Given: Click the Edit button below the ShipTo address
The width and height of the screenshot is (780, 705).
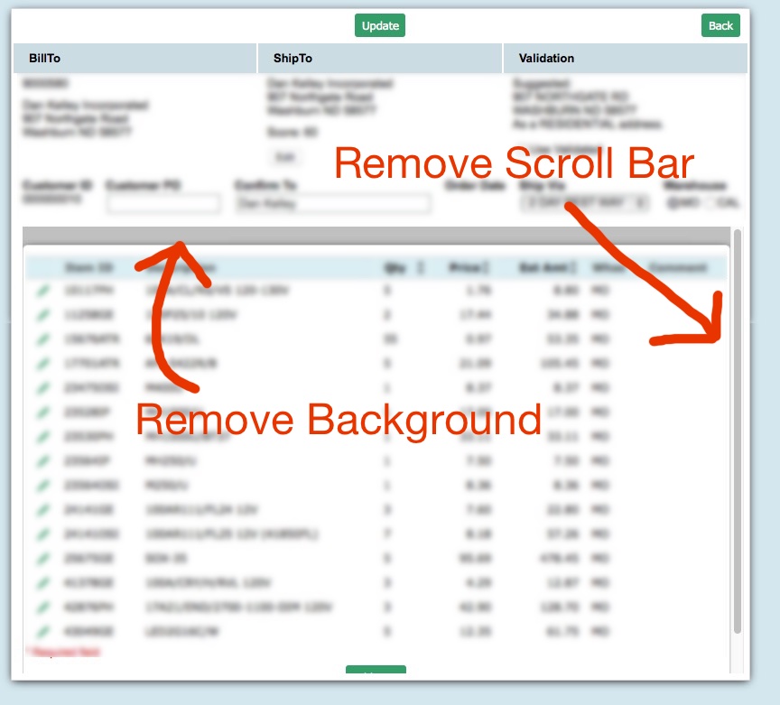Looking at the screenshot, I should tap(283, 156).
